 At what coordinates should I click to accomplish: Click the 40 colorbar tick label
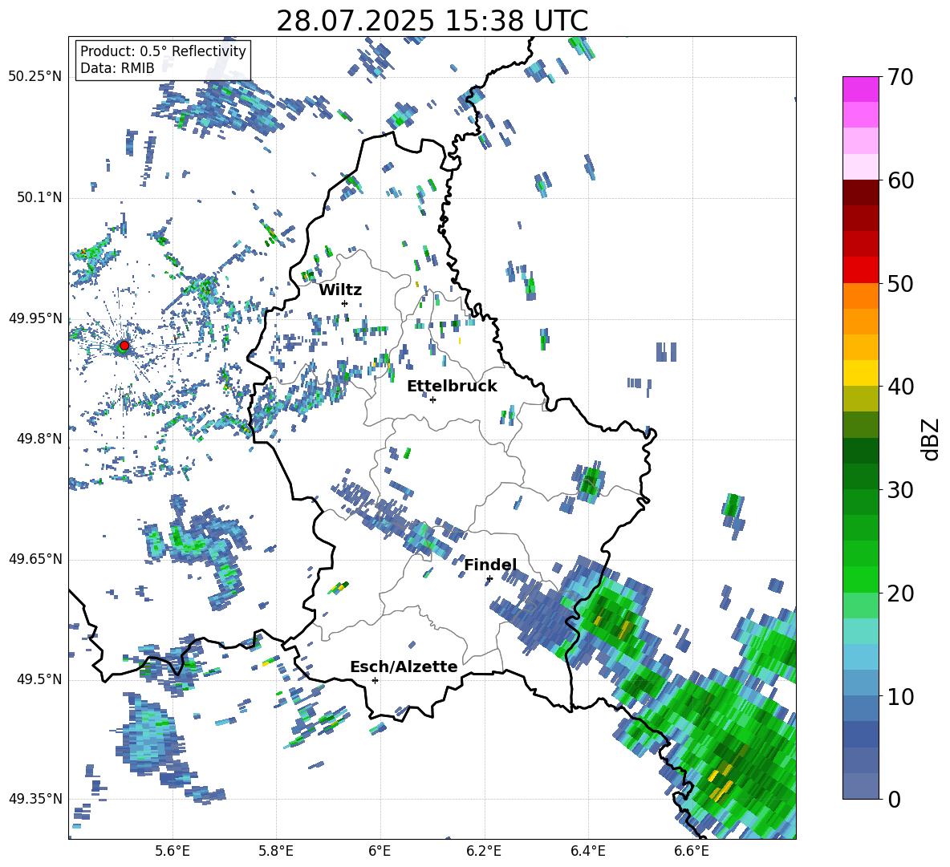point(901,387)
